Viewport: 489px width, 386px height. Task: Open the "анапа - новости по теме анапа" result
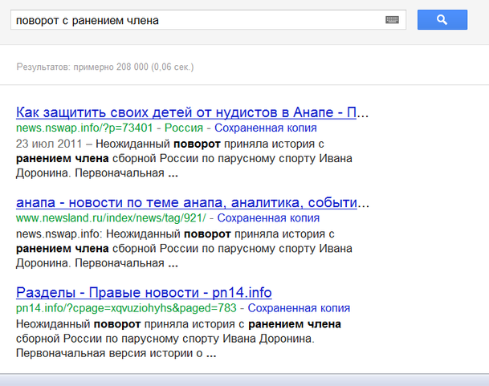point(192,201)
